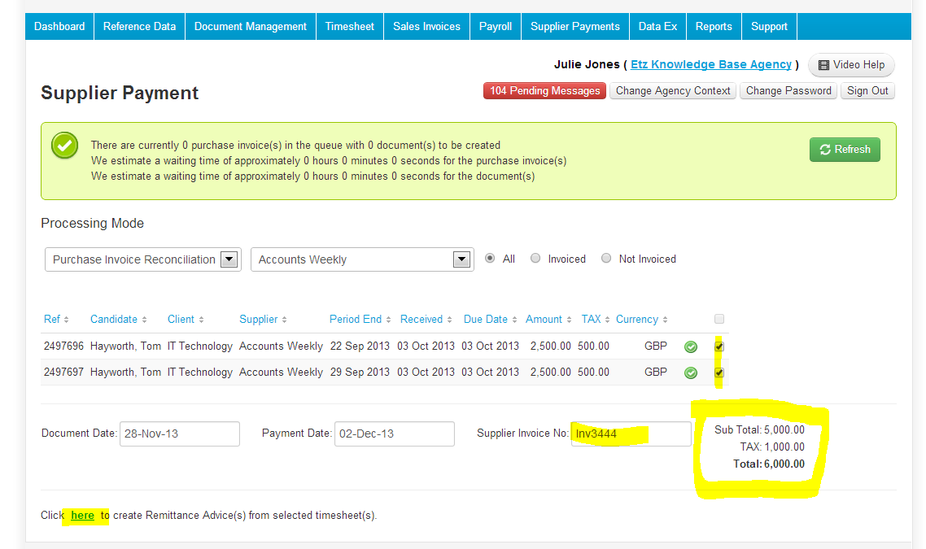Click the TAX: 1,000.00 summary value
The width and height of the screenshot is (926, 549).
click(x=772, y=447)
